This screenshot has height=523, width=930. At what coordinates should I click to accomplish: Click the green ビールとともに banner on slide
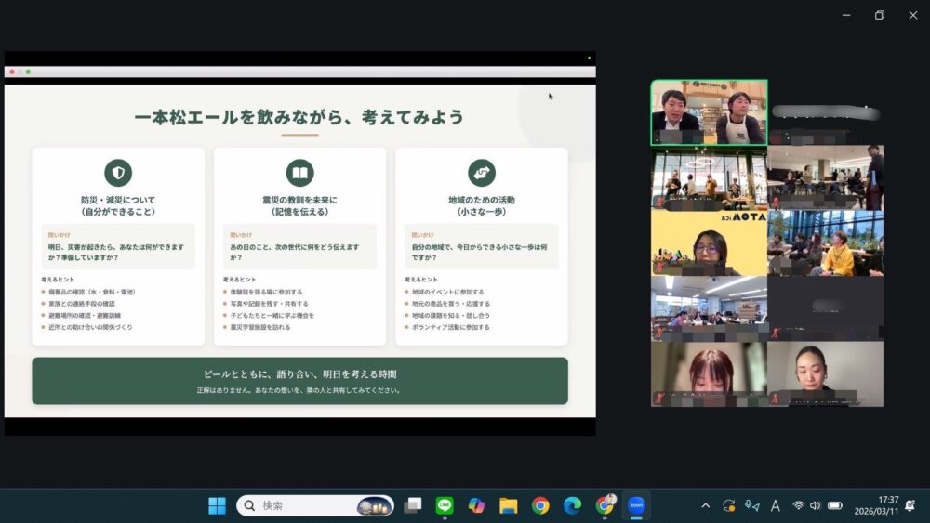[x=299, y=381]
